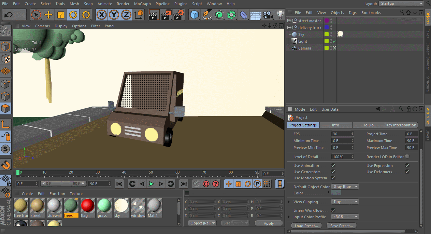Expand the View Clipping disclosure triangle
431x234 pixels.
[x=289, y=202]
